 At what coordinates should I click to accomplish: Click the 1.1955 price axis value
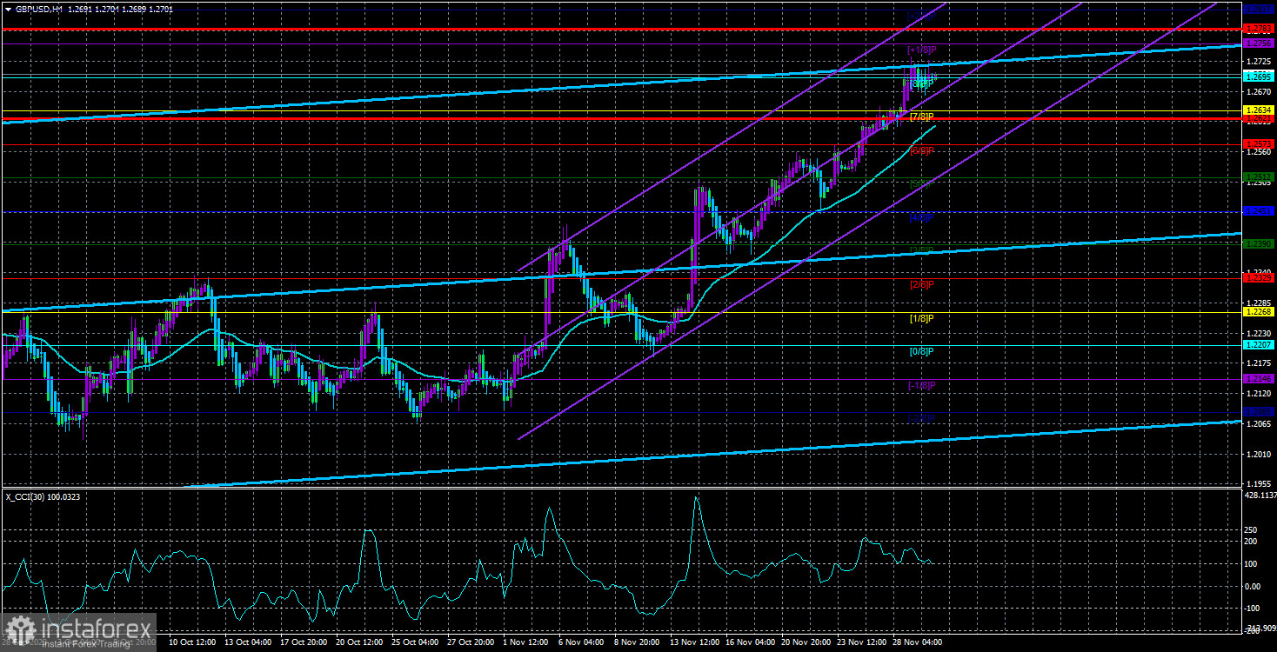[x=1258, y=484]
